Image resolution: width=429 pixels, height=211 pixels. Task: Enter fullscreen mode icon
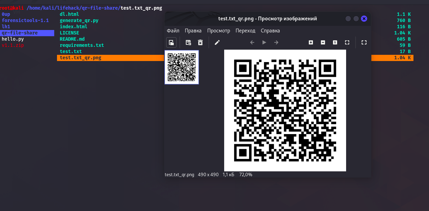[364, 42]
